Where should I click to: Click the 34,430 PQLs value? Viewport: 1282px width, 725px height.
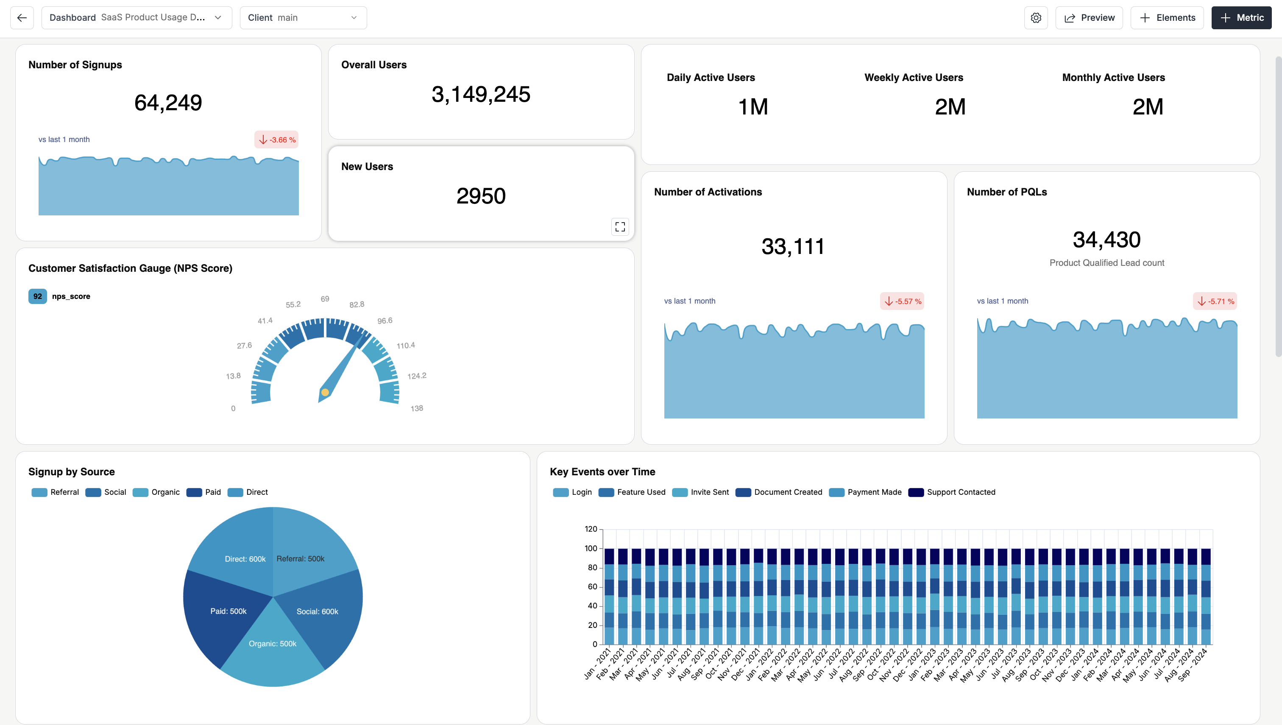point(1106,240)
